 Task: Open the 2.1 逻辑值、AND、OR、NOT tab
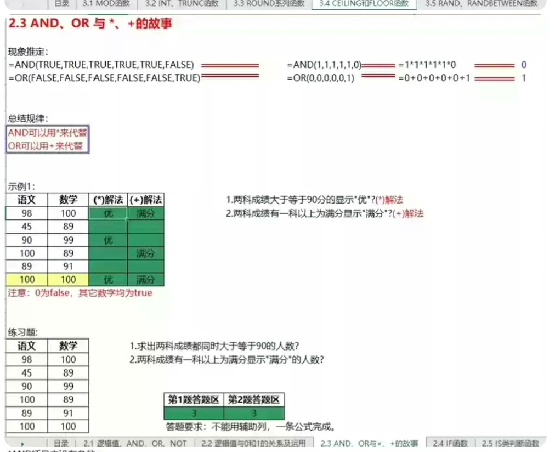pos(135,443)
